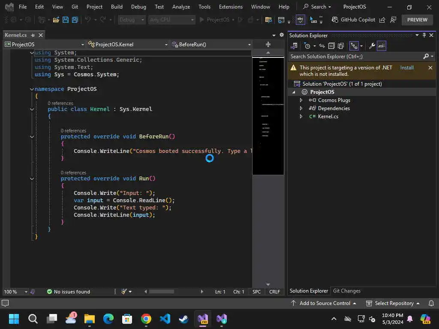Click the Live Share icon in the toolbar
Image resolution: width=439 pixels, height=329 pixels.
(x=382, y=20)
